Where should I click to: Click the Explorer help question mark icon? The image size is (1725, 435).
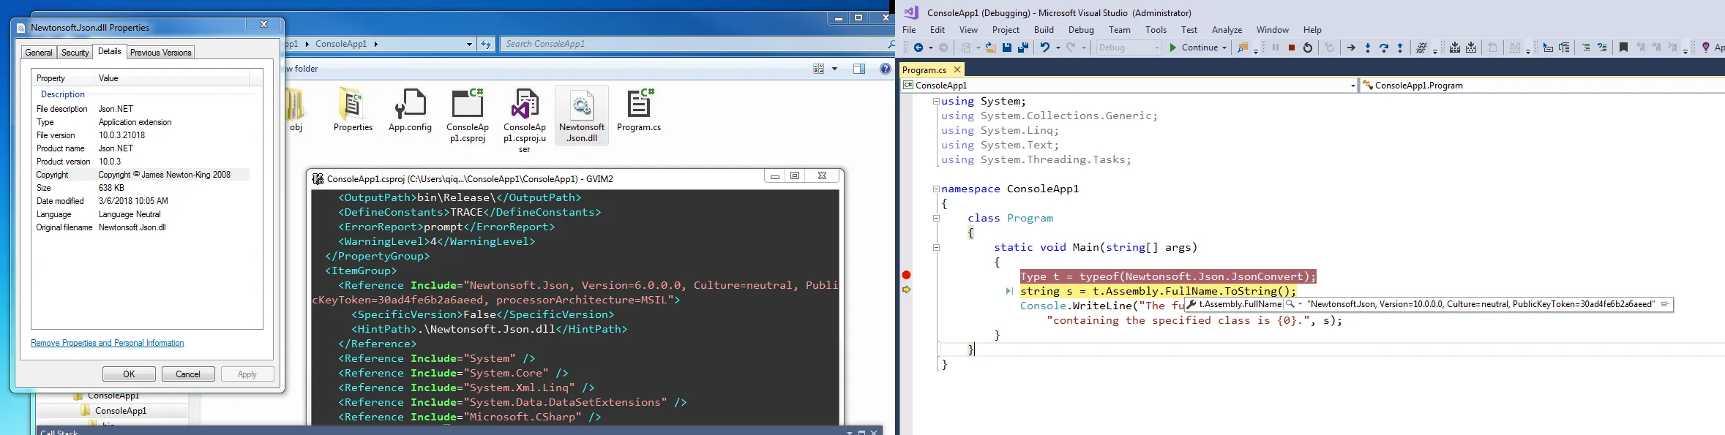click(885, 69)
